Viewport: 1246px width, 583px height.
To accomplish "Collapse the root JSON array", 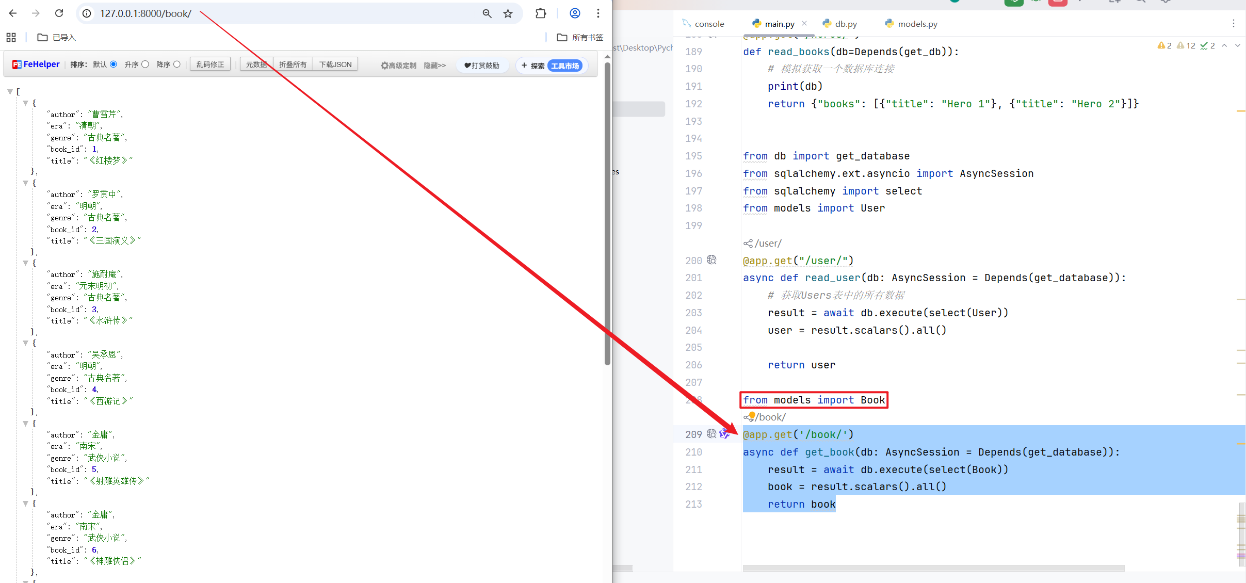I will [10, 92].
